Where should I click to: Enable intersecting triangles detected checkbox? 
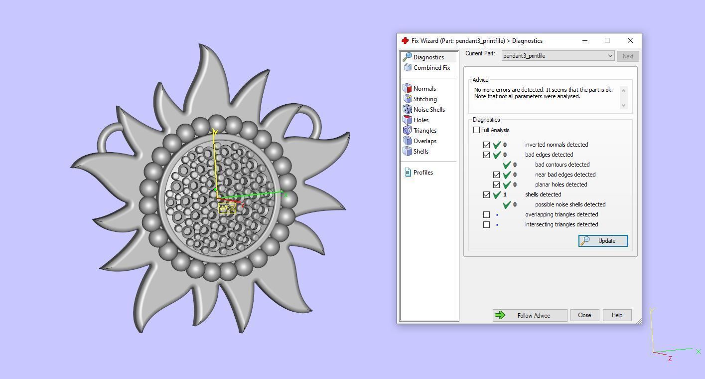pyautogui.click(x=486, y=224)
